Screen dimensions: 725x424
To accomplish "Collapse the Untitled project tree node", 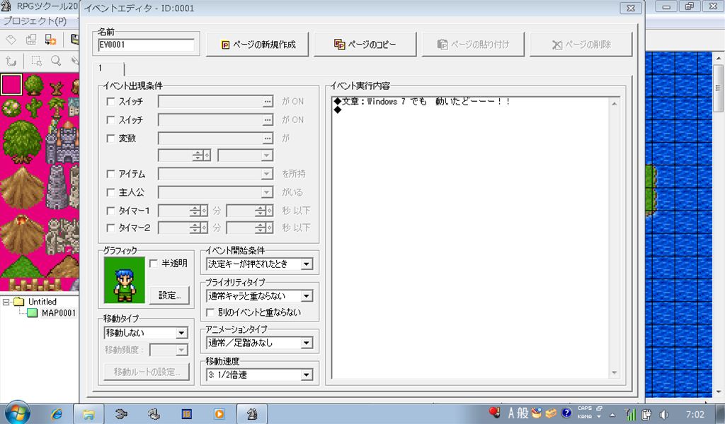I will pos(6,302).
